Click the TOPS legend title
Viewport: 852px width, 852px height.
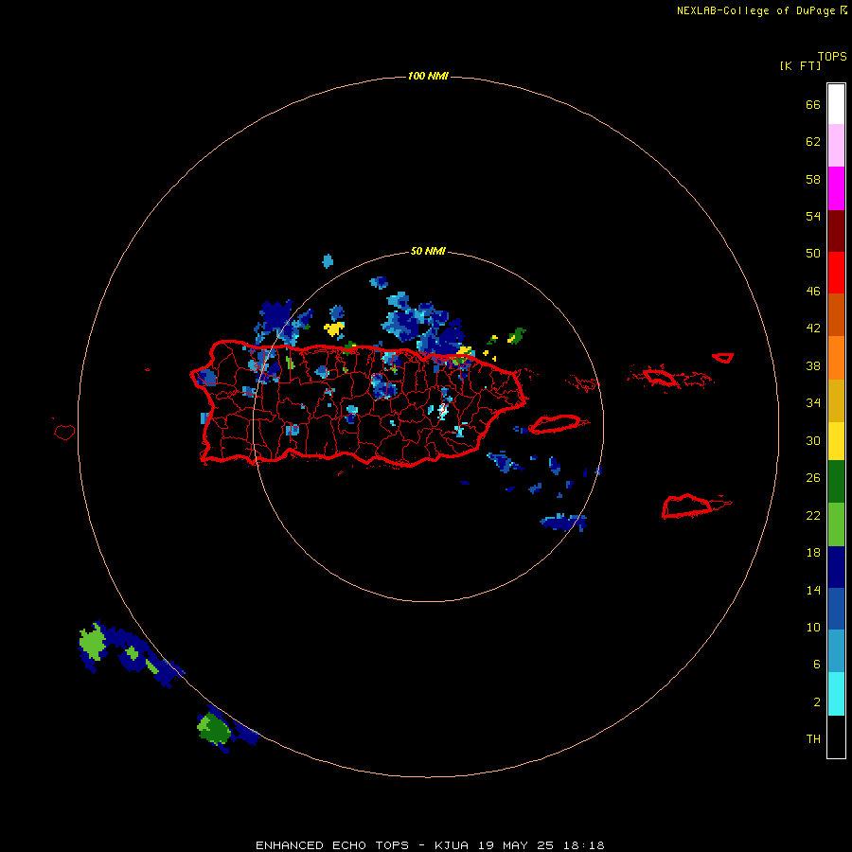(x=832, y=57)
